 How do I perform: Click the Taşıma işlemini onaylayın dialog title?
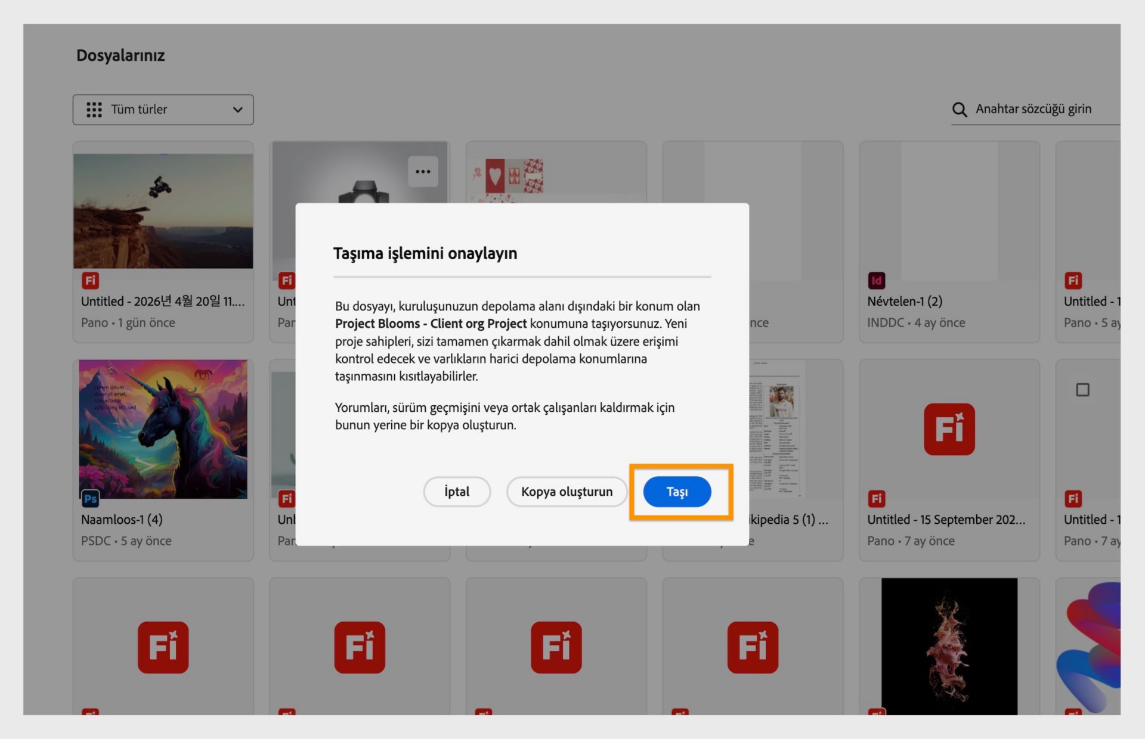point(425,253)
